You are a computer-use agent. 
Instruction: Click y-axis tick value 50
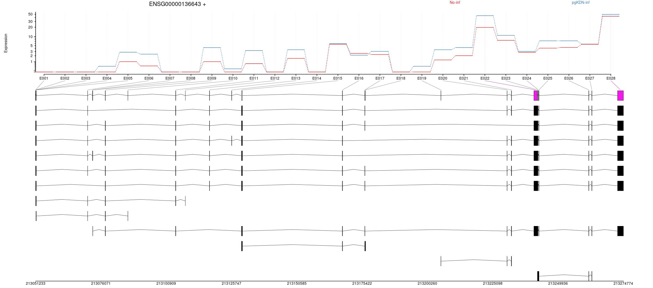30,14
